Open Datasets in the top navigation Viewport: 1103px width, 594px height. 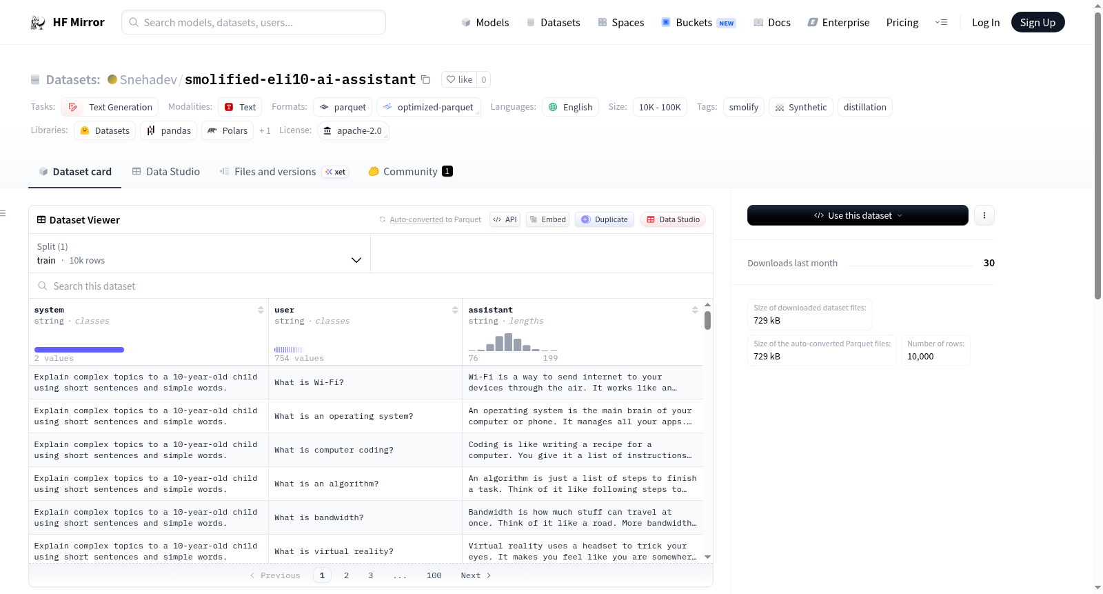point(553,23)
